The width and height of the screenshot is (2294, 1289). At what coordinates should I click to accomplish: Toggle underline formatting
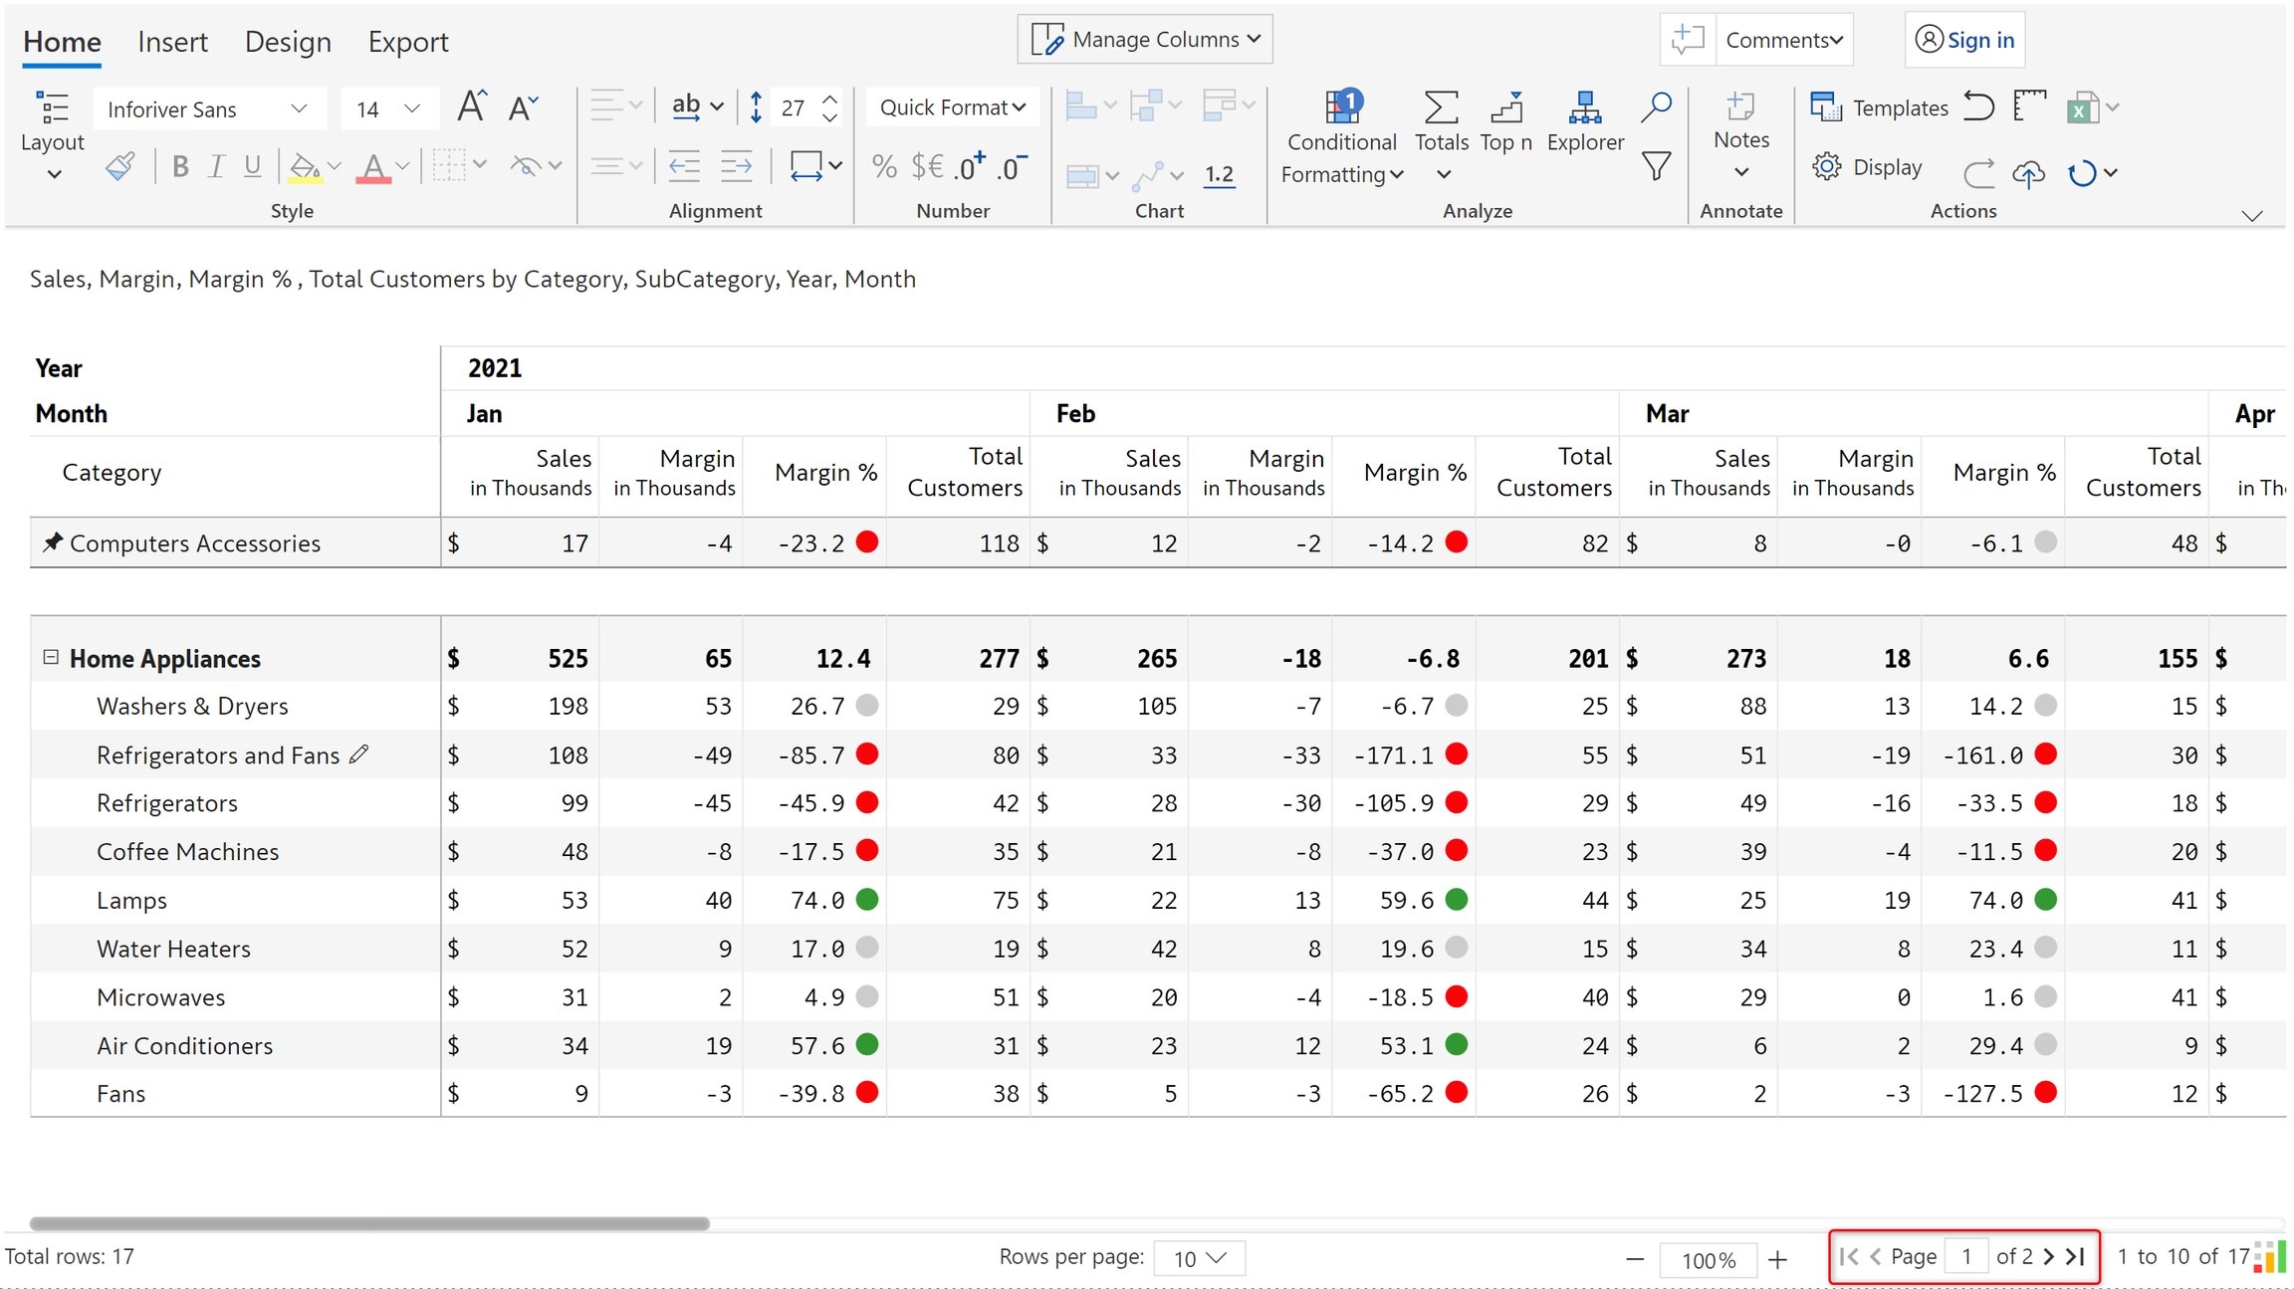click(x=253, y=166)
